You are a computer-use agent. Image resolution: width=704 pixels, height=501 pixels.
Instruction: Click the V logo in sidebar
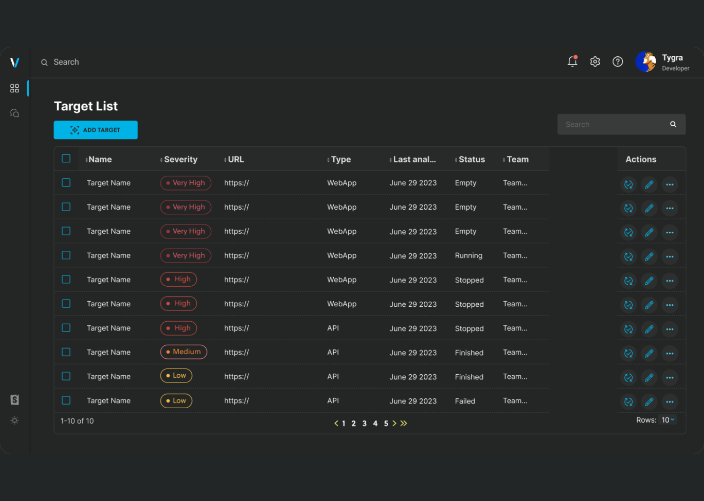(x=15, y=62)
